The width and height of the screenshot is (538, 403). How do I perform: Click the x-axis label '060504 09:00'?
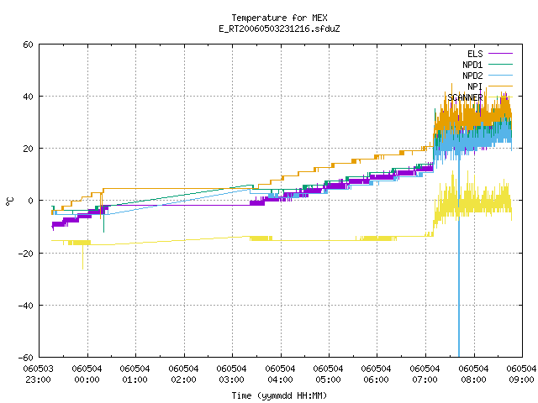pyautogui.click(x=521, y=374)
